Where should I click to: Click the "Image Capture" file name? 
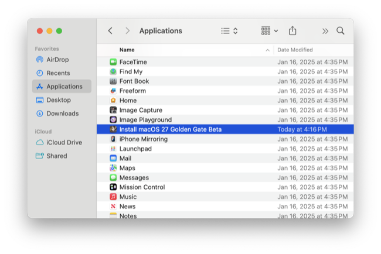[x=141, y=110]
